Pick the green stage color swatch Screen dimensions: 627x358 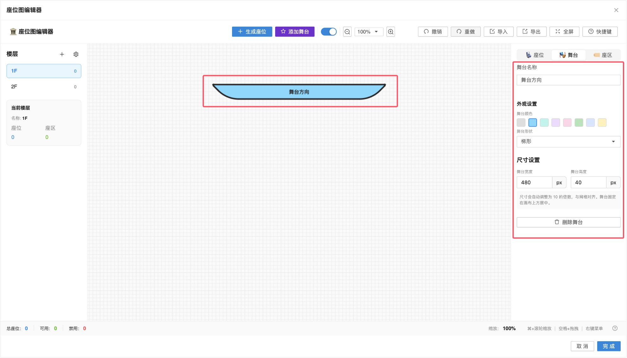click(579, 123)
